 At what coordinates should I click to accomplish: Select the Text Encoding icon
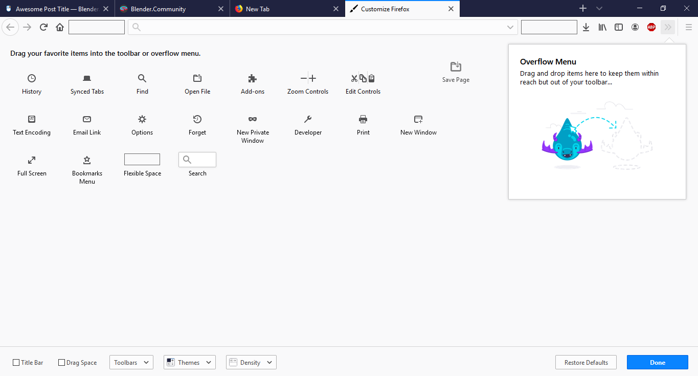pyautogui.click(x=32, y=119)
